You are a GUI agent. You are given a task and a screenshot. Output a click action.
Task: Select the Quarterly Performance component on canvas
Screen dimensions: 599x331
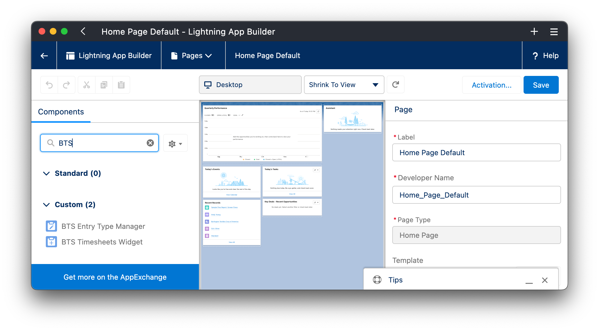262,134
